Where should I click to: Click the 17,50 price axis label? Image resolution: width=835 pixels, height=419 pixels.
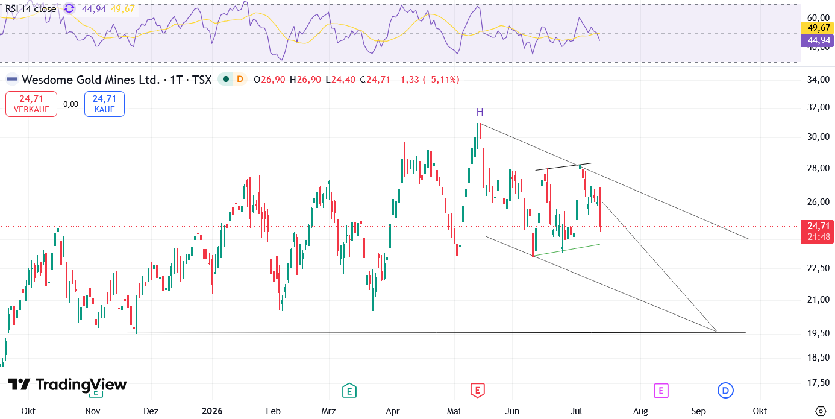tap(819, 382)
